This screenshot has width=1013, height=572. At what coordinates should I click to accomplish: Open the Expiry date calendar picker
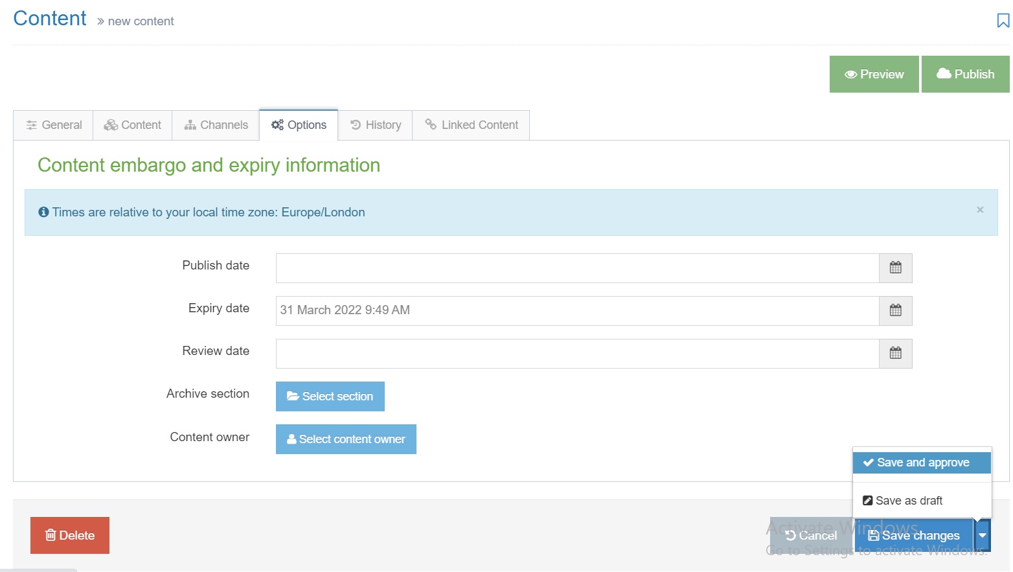click(895, 310)
